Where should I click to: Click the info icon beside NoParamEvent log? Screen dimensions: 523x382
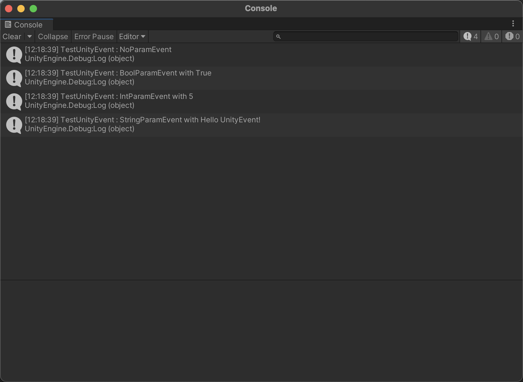(x=14, y=55)
